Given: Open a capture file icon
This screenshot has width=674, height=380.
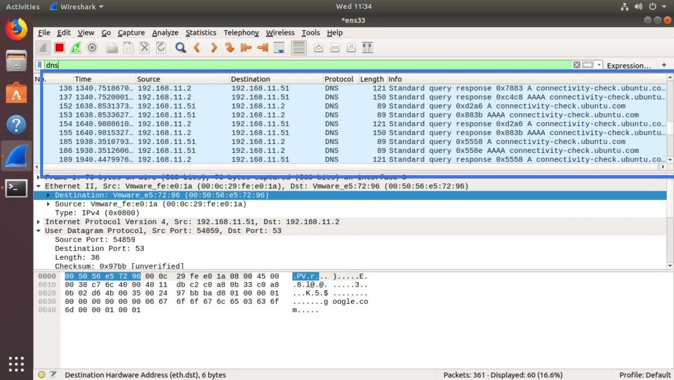Looking at the screenshot, I should pyautogui.click(x=112, y=48).
